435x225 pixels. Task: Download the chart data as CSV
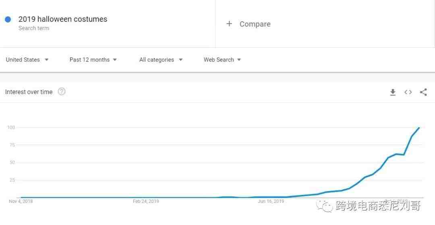[x=393, y=92]
